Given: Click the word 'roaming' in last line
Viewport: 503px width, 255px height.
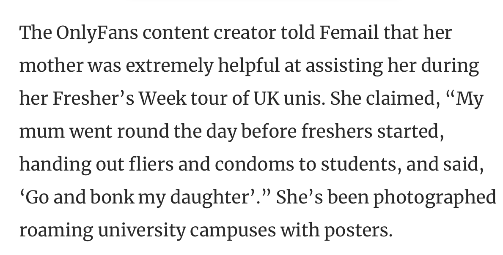Looking at the screenshot, I should click(56, 230).
